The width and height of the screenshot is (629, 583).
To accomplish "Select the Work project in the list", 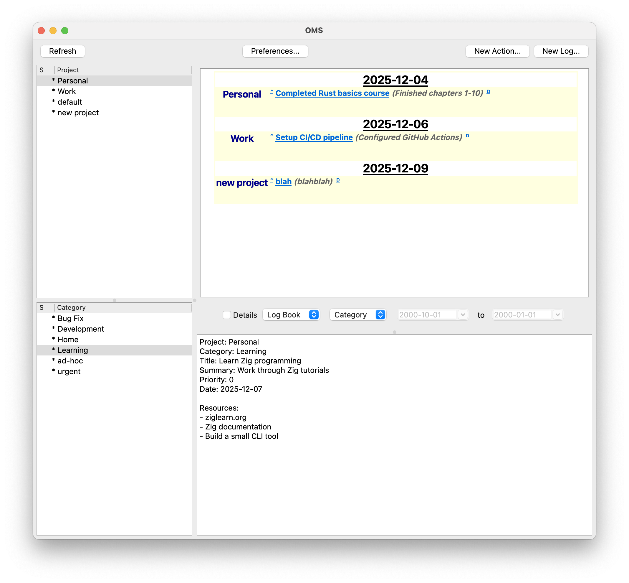I will 67,91.
